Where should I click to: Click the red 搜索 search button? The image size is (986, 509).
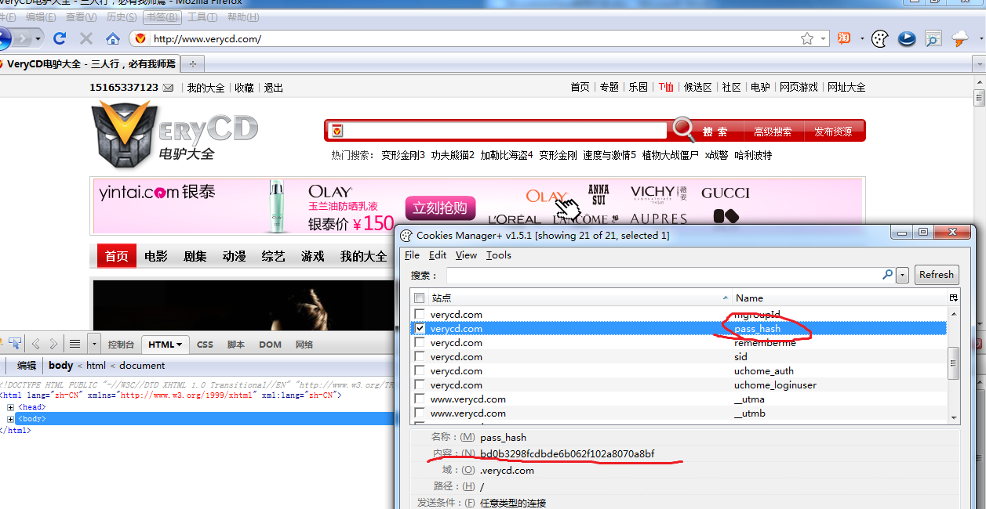tap(715, 132)
